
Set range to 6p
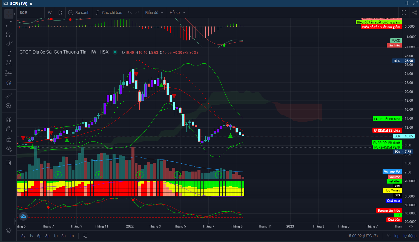[39, 236]
